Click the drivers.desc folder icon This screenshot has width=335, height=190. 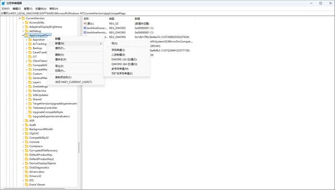pyautogui.click(x=27, y=172)
